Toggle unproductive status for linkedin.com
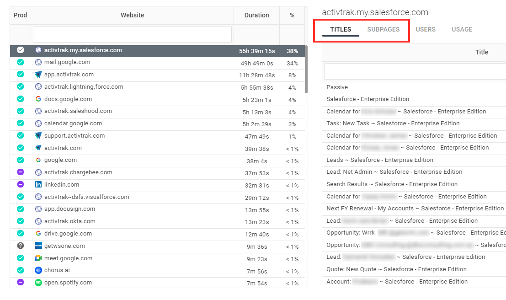The height and width of the screenshot is (300, 506). point(20,184)
